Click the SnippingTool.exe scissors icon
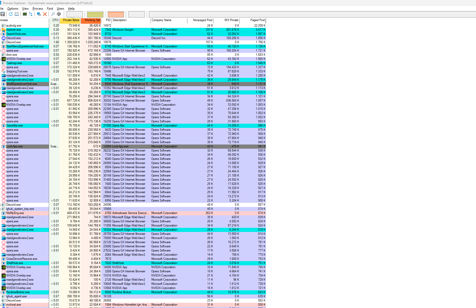Image resolution: width=476 pixels, height=308 pixels. 4,71
